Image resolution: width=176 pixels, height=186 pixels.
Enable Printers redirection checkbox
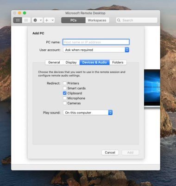click(65, 83)
